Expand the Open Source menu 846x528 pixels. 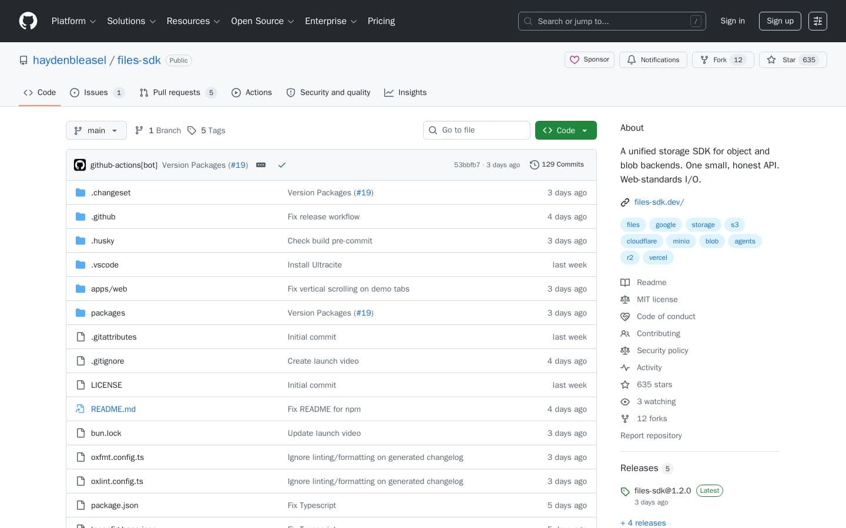[262, 21]
